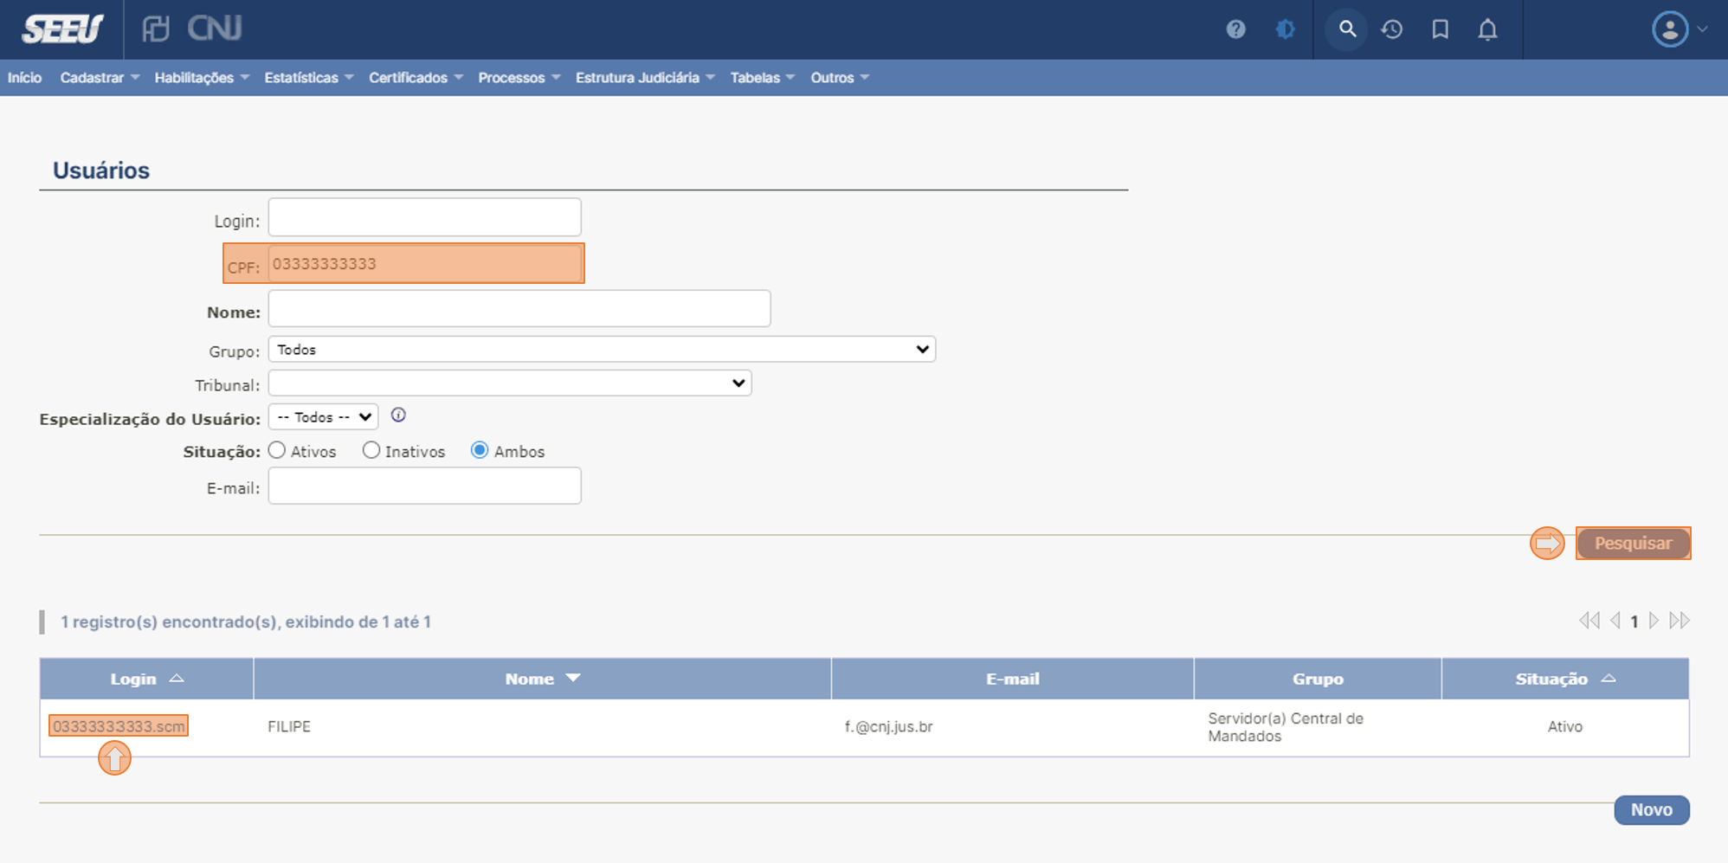
Task: Open the search magnifier icon in header
Action: [1347, 29]
